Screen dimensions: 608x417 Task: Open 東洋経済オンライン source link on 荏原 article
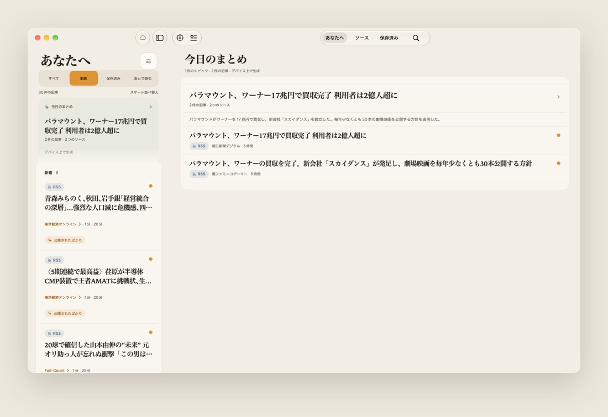(x=60, y=297)
